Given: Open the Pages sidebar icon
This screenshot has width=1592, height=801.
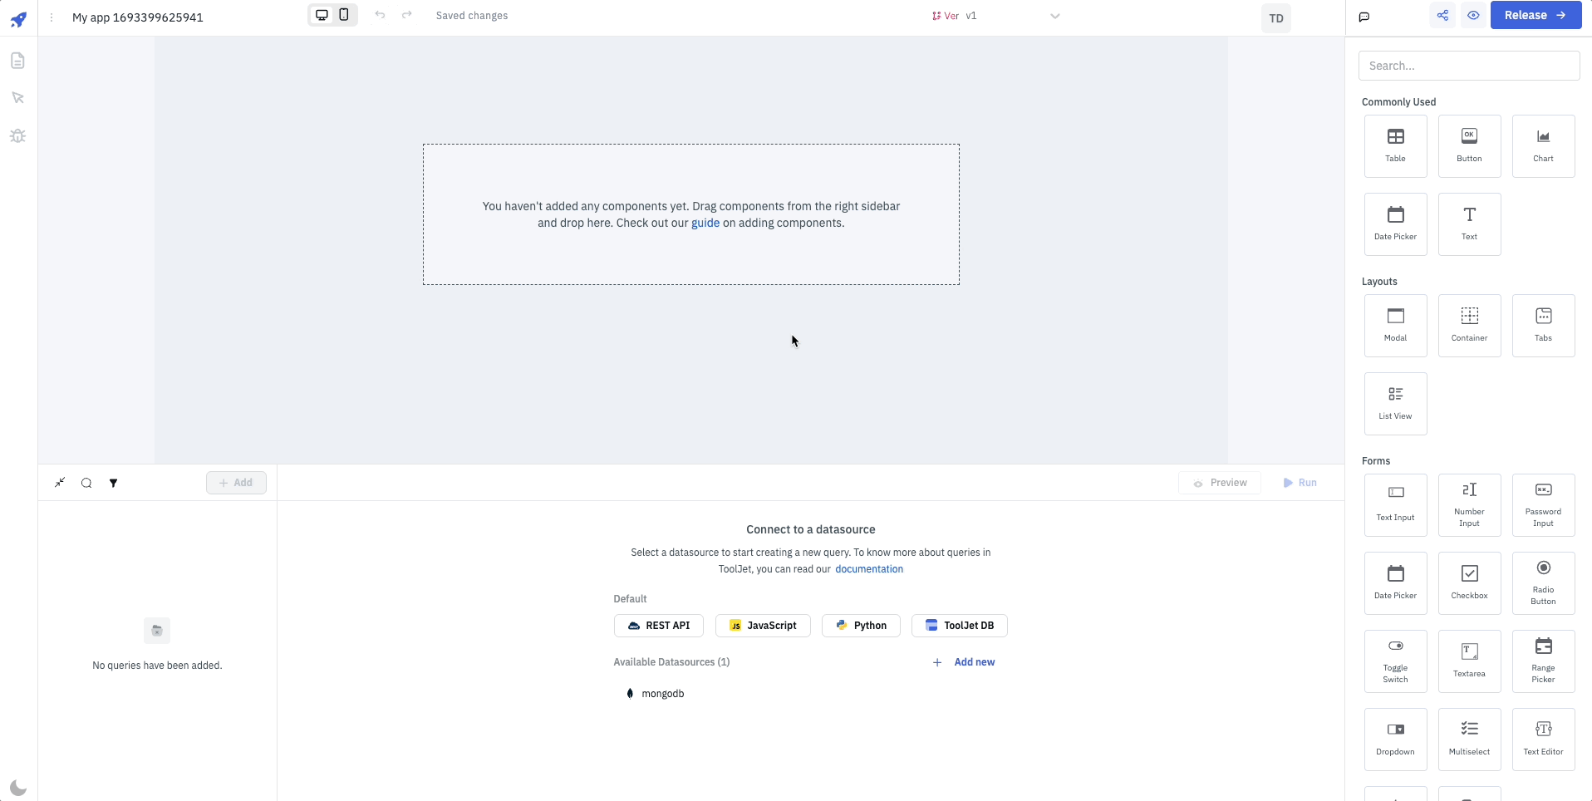Looking at the screenshot, I should [17, 61].
